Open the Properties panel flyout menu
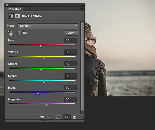The height and width of the screenshot is (130, 155). [81, 9]
